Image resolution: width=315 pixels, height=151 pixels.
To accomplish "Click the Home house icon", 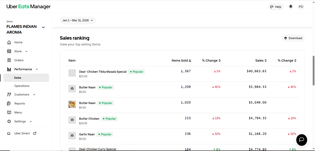I will tap(9, 42).
